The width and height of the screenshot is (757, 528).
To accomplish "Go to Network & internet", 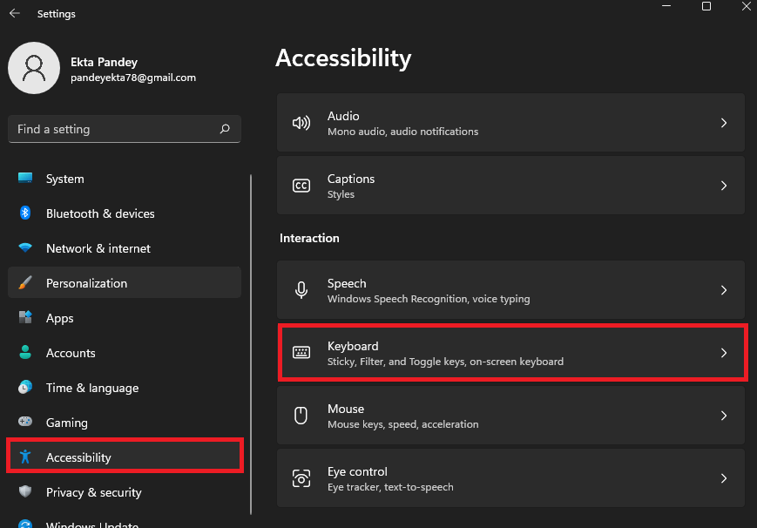I will pyautogui.click(x=98, y=248).
